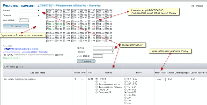Check the 14:00 time checkbox
This screenshot has width=207, height=105.
[98, 21]
